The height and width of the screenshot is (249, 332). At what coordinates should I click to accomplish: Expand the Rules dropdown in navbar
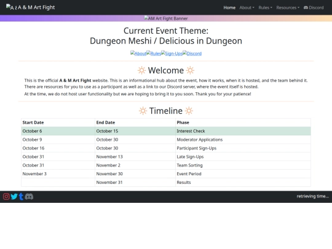266,7
